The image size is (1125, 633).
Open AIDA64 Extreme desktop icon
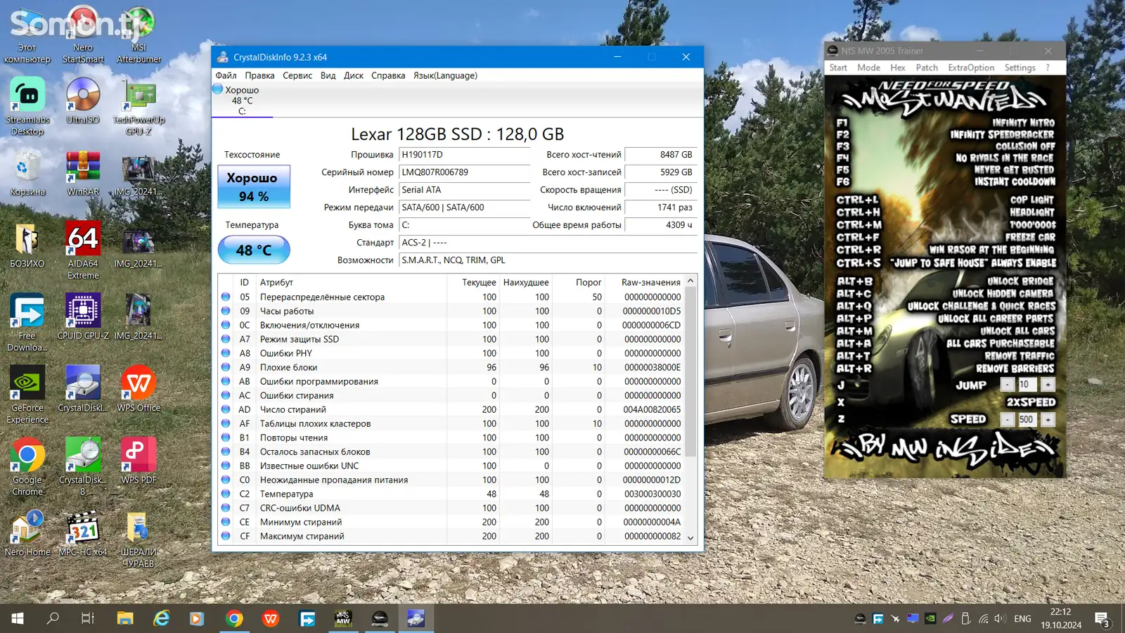(83, 250)
